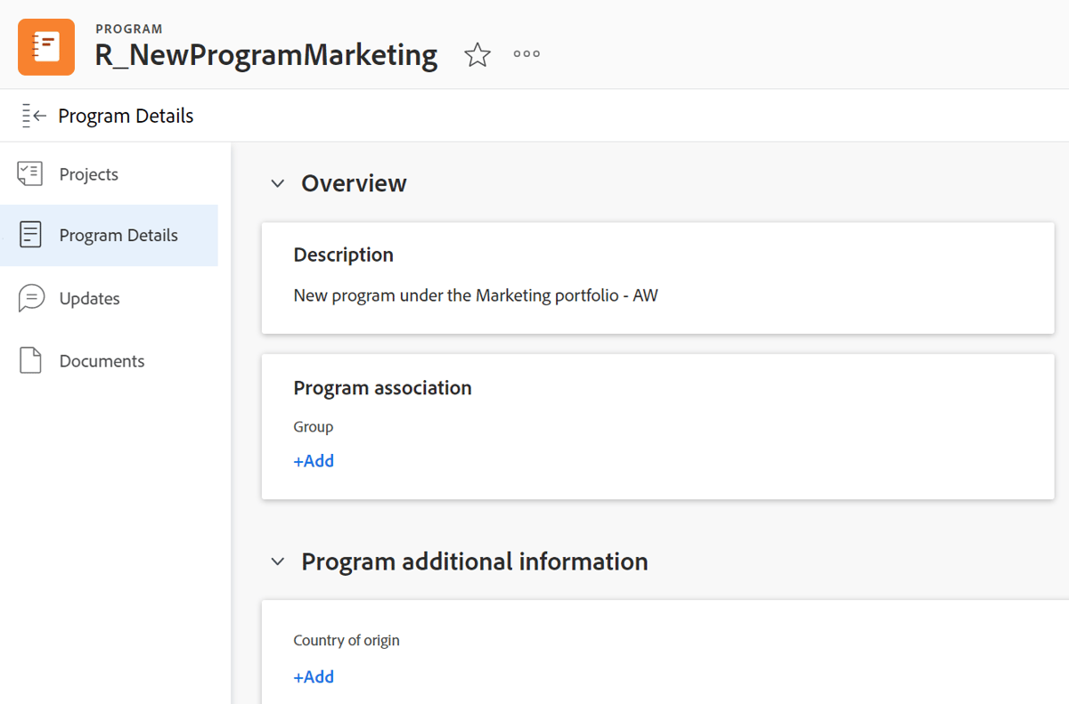The width and height of the screenshot is (1069, 704).
Task: Open the Projects section icon in the sidebar
Action: pos(29,174)
